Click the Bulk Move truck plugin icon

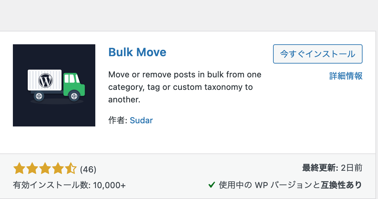tap(54, 85)
